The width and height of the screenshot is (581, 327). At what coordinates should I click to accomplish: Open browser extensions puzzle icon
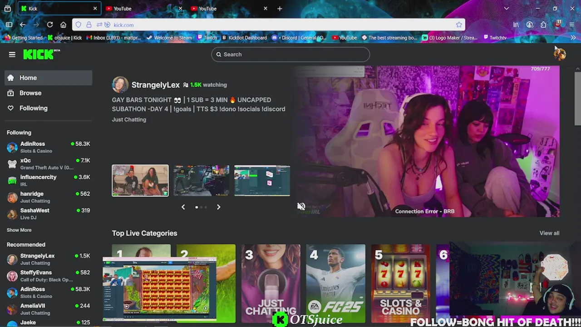tap(543, 25)
